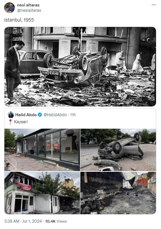Click the Kayseri text in quoted tweet

coord(21,122)
